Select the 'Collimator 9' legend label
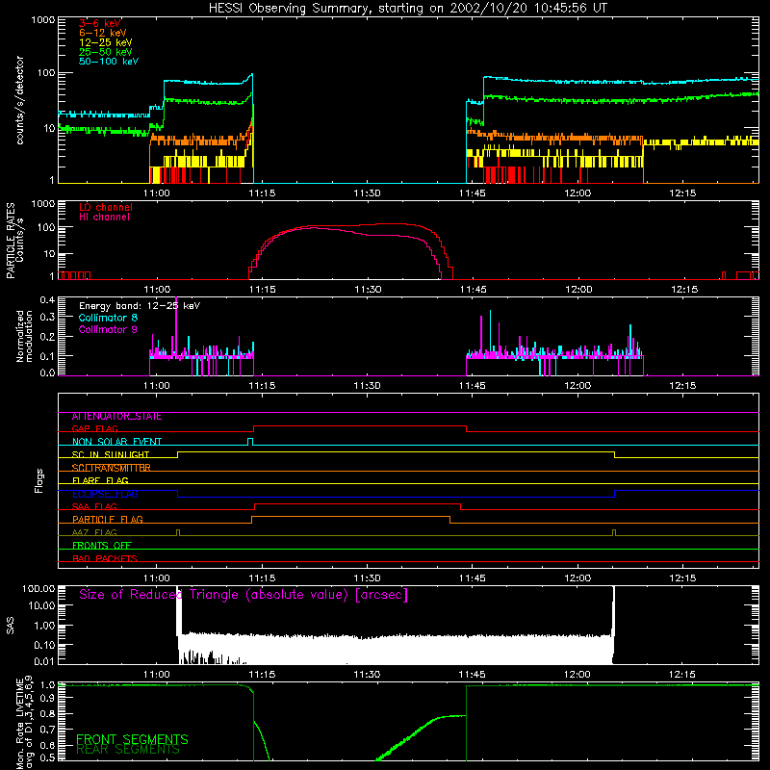770x770 pixels. click(x=108, y=329)
